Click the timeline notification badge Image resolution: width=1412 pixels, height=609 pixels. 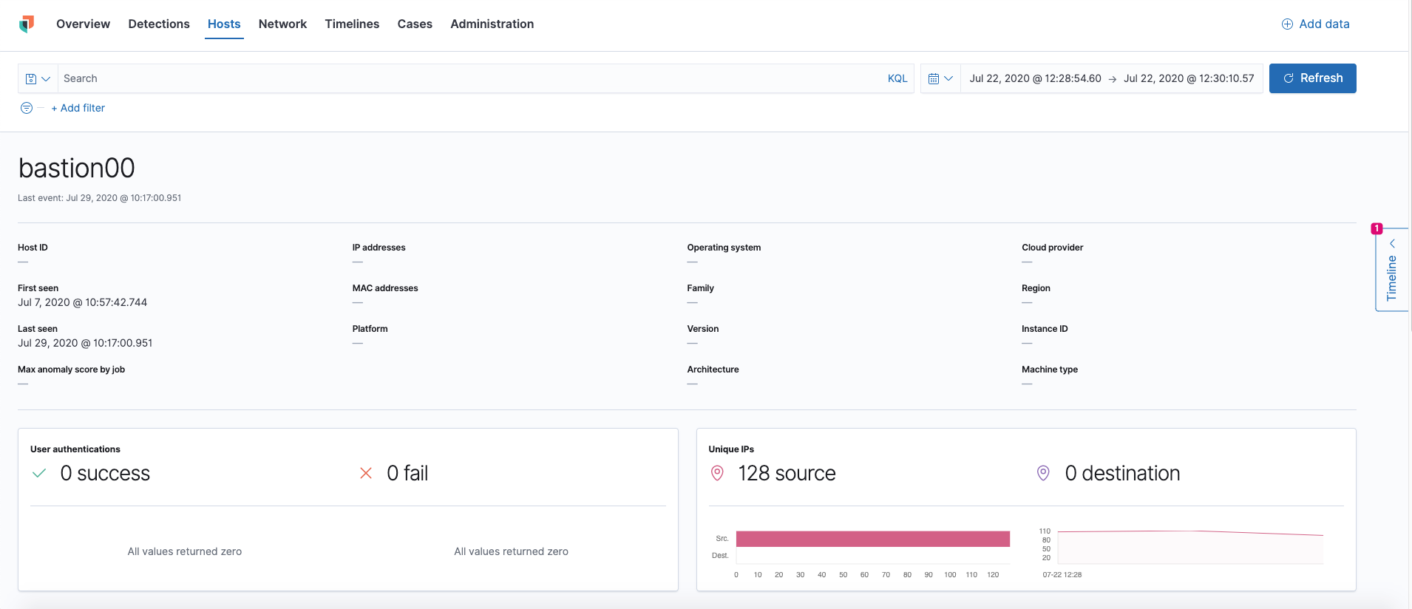coord(1377,228)
